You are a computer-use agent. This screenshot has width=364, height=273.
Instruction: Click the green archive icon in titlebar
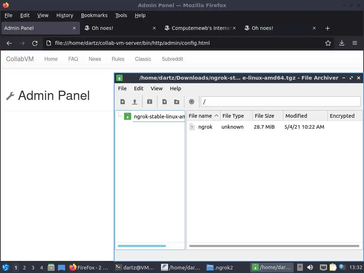tap(119, 78)
